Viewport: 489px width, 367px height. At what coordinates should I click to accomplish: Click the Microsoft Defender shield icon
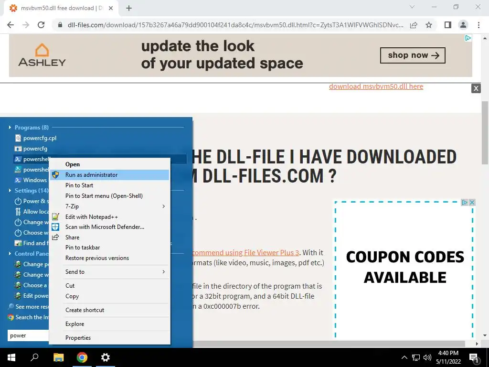55,227
